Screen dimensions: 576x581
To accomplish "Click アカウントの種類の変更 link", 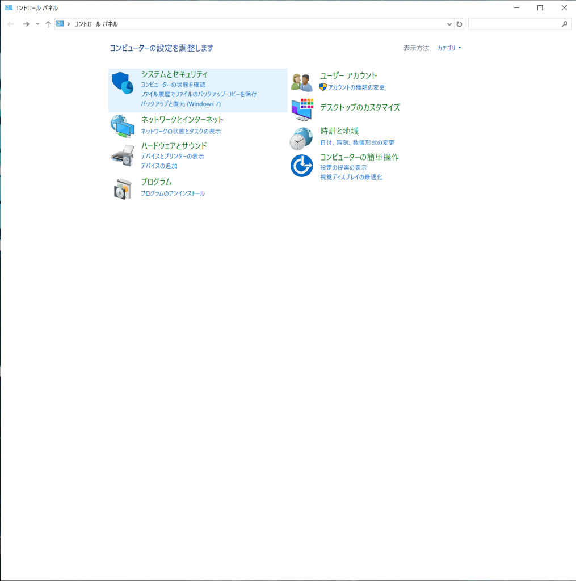I will coord(356,87).
